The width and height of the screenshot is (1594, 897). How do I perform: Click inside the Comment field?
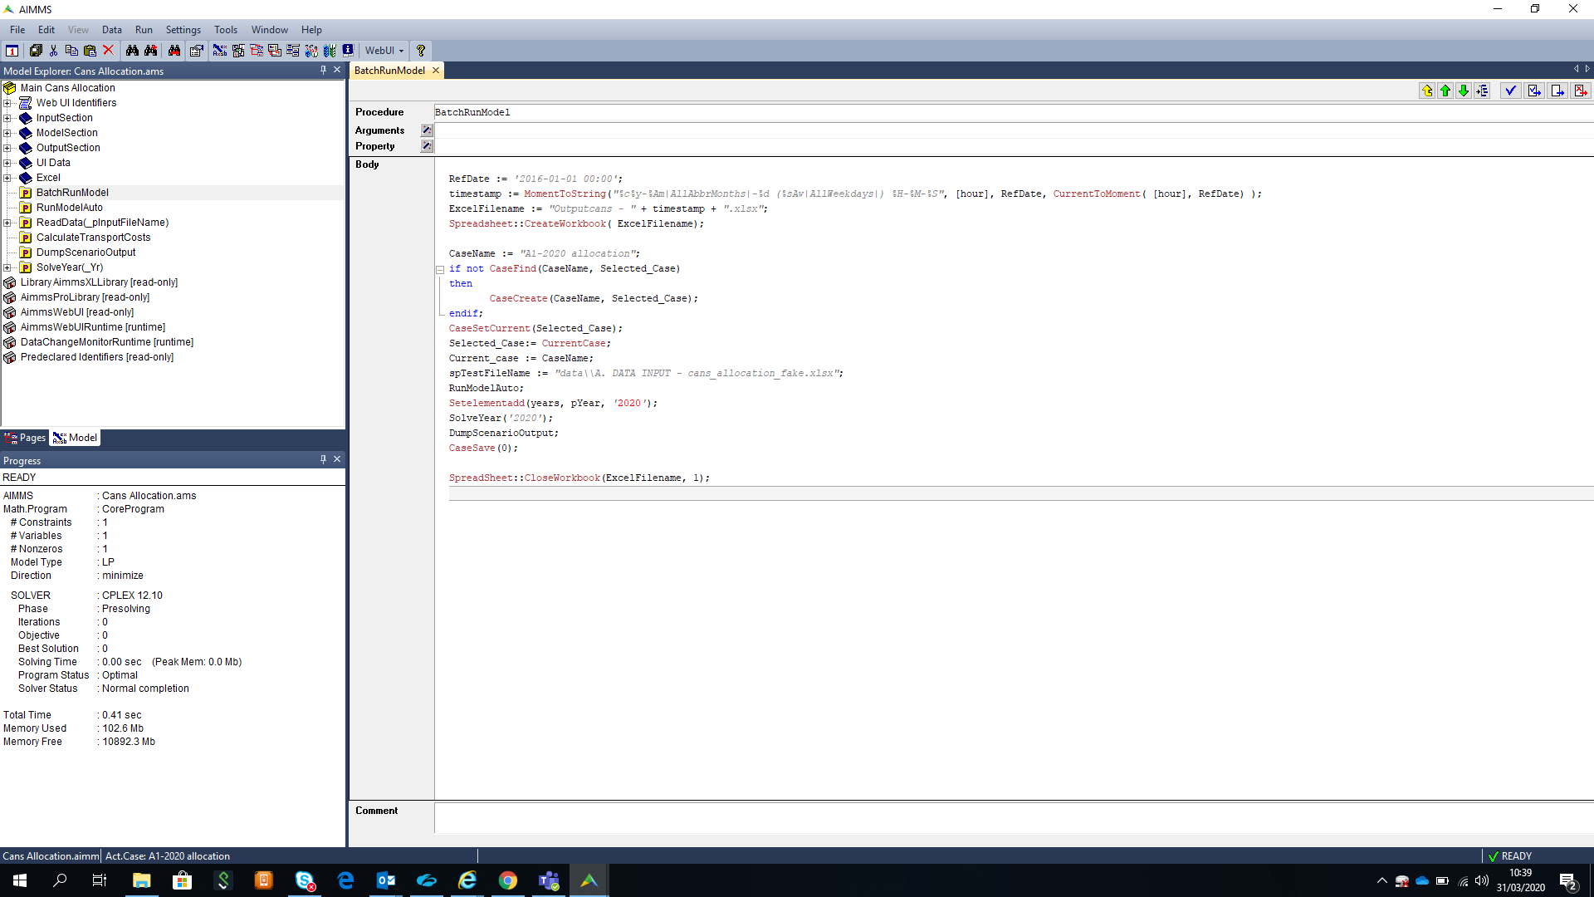click(x=1013, y=817)
